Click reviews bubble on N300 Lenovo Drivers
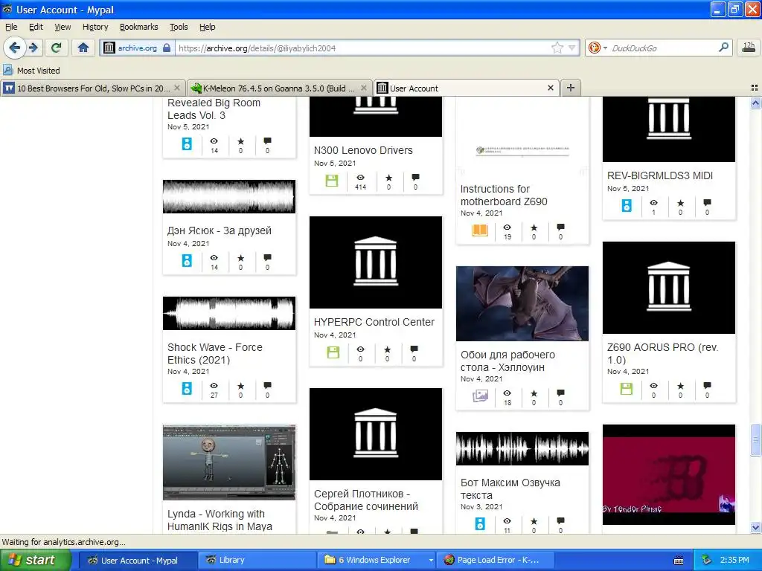 click(415, 178)
